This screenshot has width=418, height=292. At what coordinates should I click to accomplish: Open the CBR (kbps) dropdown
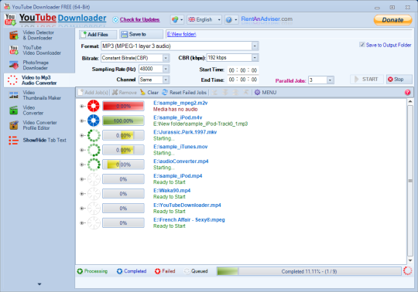tap(255, 58)
